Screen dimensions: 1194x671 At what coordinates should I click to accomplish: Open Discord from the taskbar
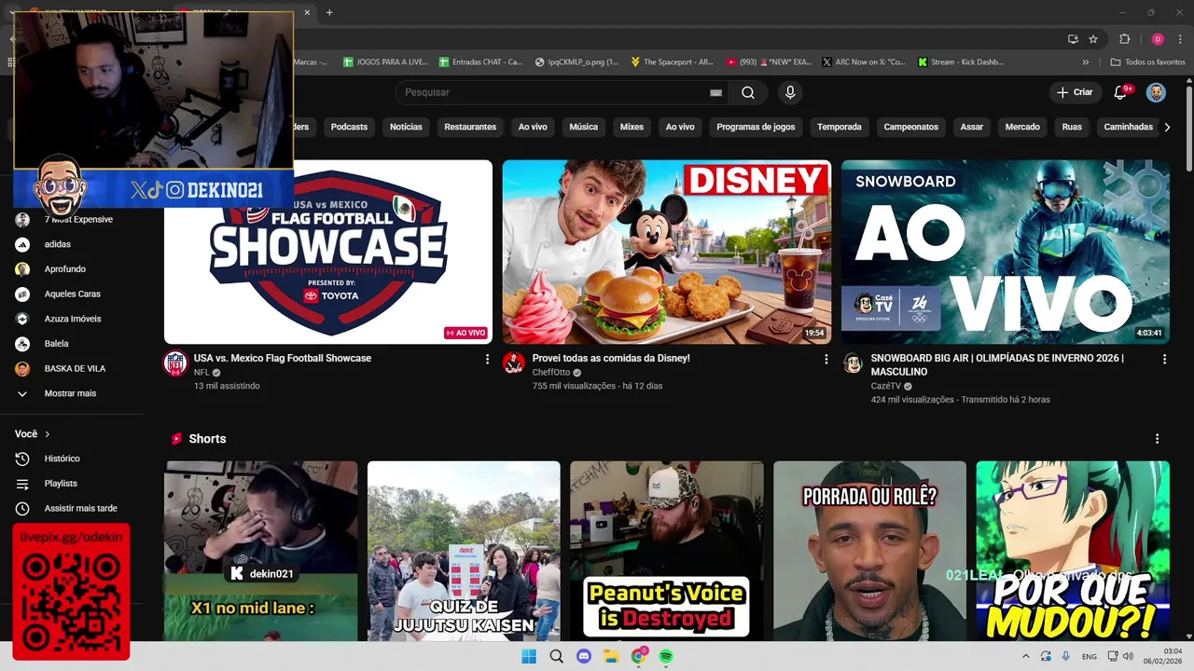(x=584, y=656)
